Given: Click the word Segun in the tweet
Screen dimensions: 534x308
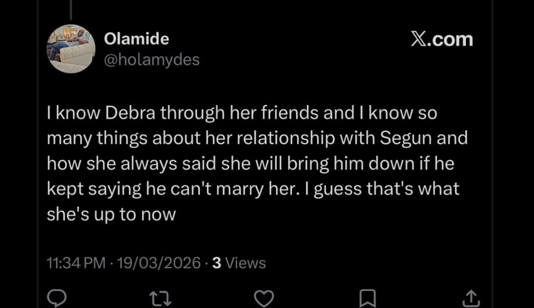Looking at the screenshot, I should click(402, 138).
